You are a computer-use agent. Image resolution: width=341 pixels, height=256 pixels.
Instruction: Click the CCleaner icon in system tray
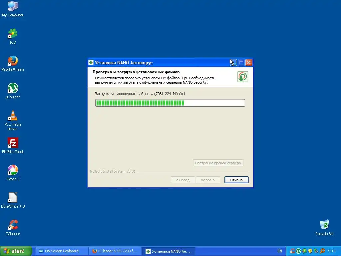point(292,251)
